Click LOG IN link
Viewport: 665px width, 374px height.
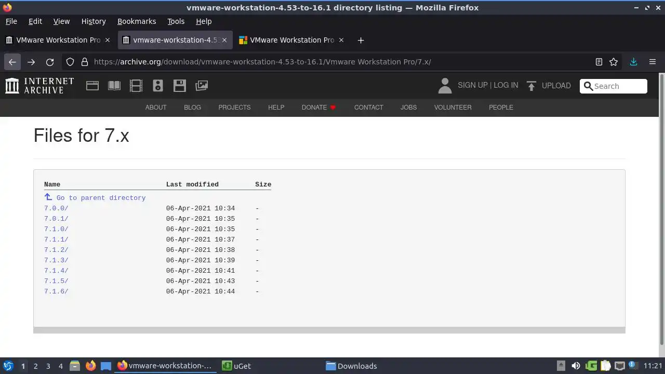(506, 85)
